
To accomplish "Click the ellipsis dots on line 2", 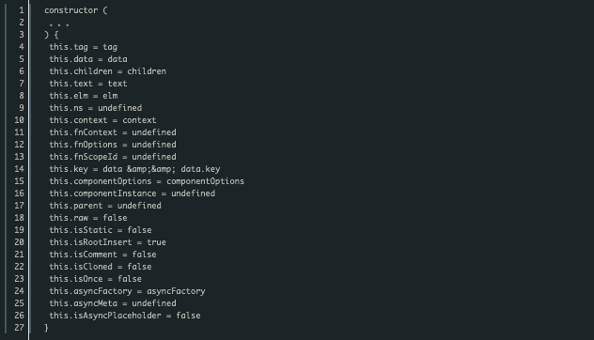I will click(59, 25).
